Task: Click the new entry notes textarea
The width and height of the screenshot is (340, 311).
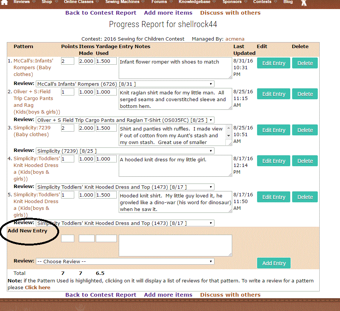Action: (x=175, y=246)
